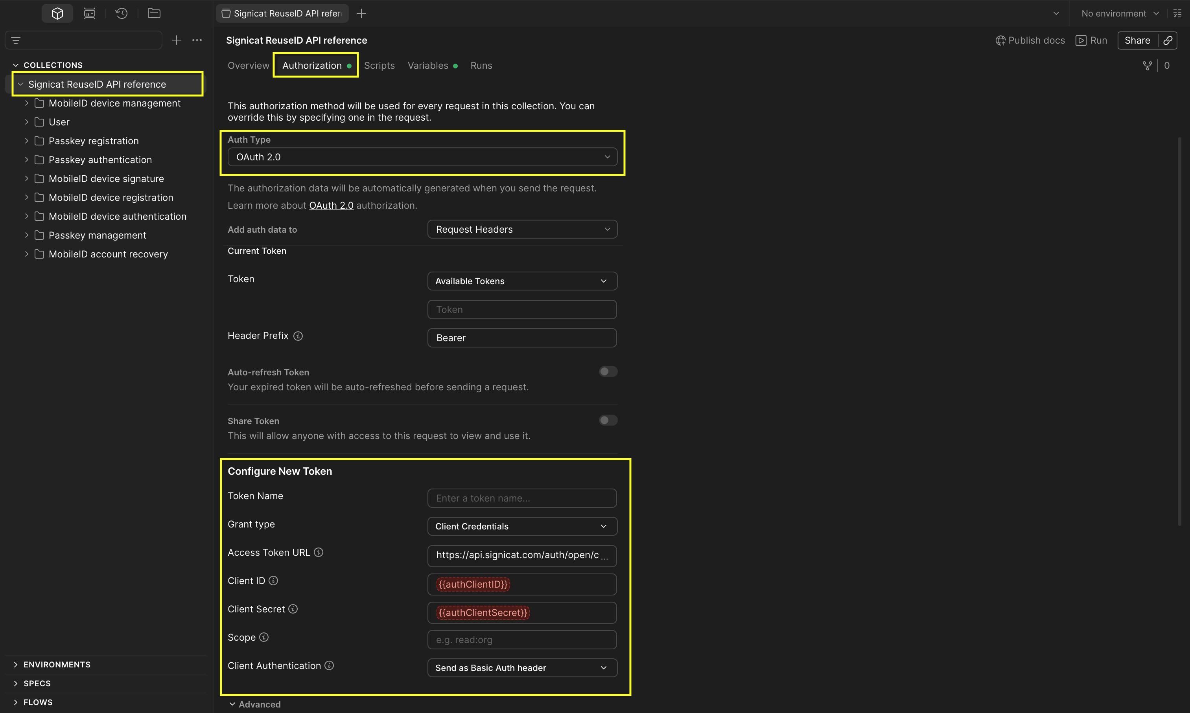Click the Header Prefix info icon
This screenshot has height=713, width=1190.
tap(298, 336)
